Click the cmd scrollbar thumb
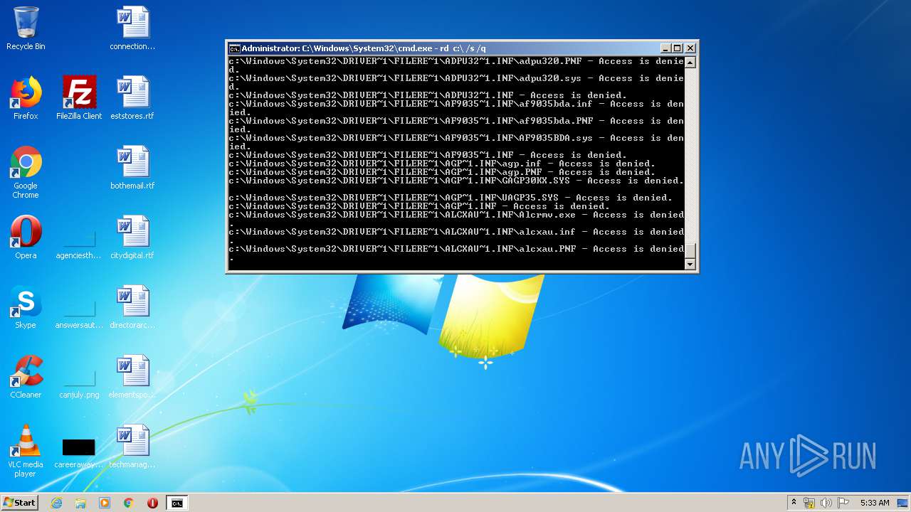 690,251
